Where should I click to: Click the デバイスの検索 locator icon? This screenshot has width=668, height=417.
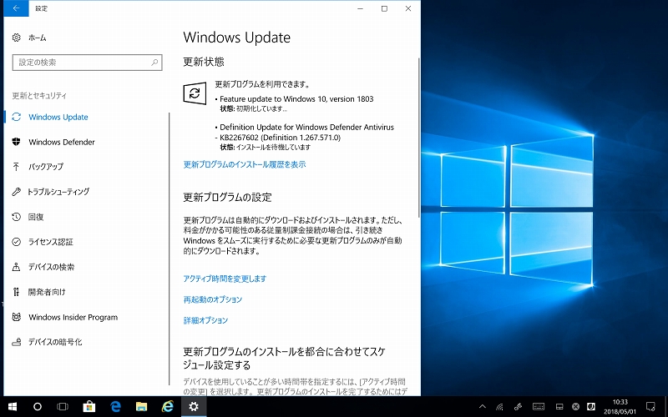click(16, 267)
